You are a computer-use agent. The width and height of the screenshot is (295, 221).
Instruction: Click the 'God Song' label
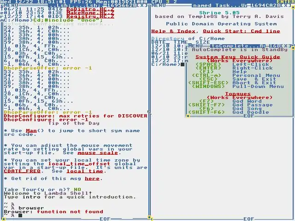(x=247, y=109)
